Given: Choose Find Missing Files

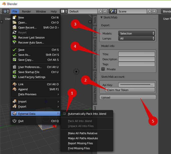Looking at the screenshot, I should click(x=79, y=148).
